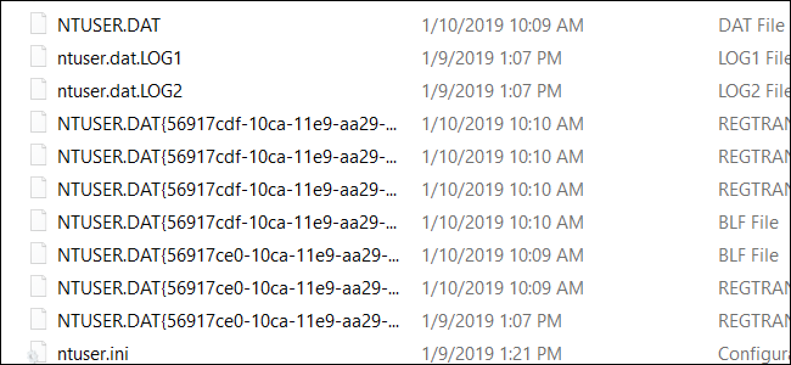Click the 56917ce0 BLF file name

click(x=228, y=255)
